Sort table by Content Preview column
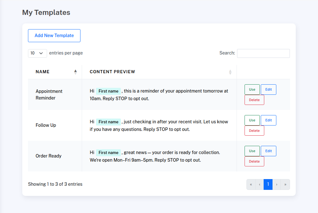The height and width of the screenshot is (213, 318). pyautogui.click(x=159, y=72)
